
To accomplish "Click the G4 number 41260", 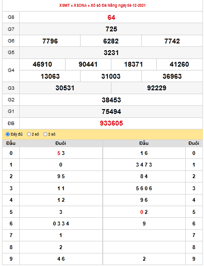I will (179, 65).
